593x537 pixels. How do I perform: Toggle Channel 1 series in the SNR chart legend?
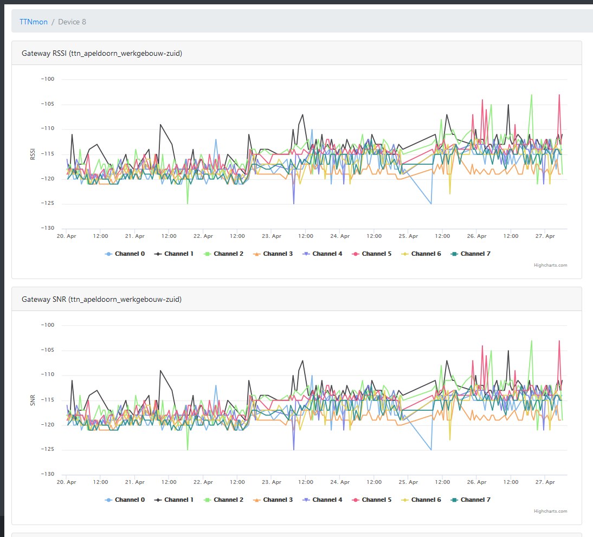point(174,500)
